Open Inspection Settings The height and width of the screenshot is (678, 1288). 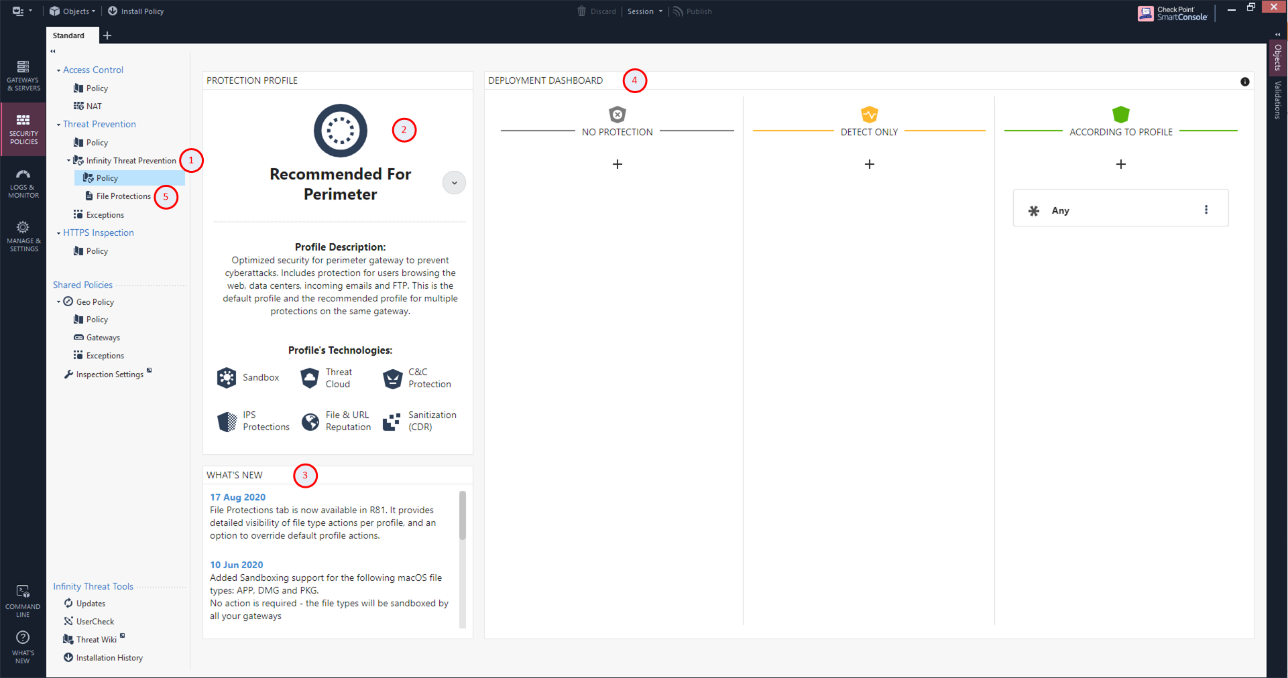click(107, 374)
